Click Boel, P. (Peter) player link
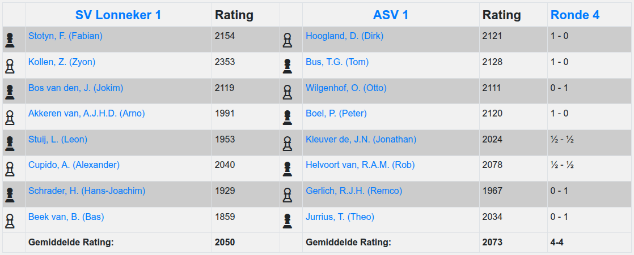The width and height of the screenshot is (634, 255). tap(336, 114)
